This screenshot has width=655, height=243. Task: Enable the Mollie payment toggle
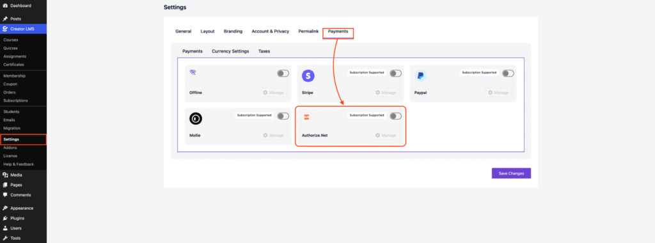283,116
